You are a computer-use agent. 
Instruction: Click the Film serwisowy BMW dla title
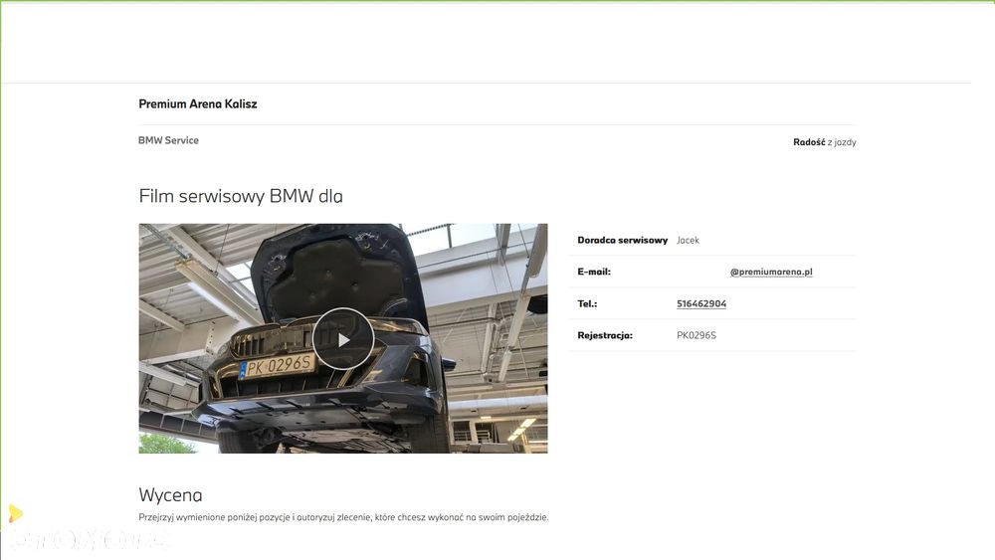241,196
